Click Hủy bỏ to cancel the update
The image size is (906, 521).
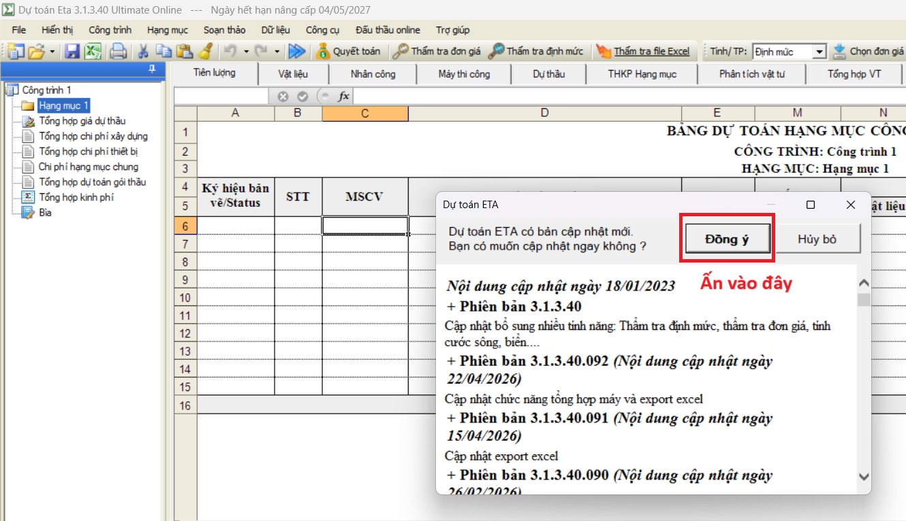[x=817, y=239]
